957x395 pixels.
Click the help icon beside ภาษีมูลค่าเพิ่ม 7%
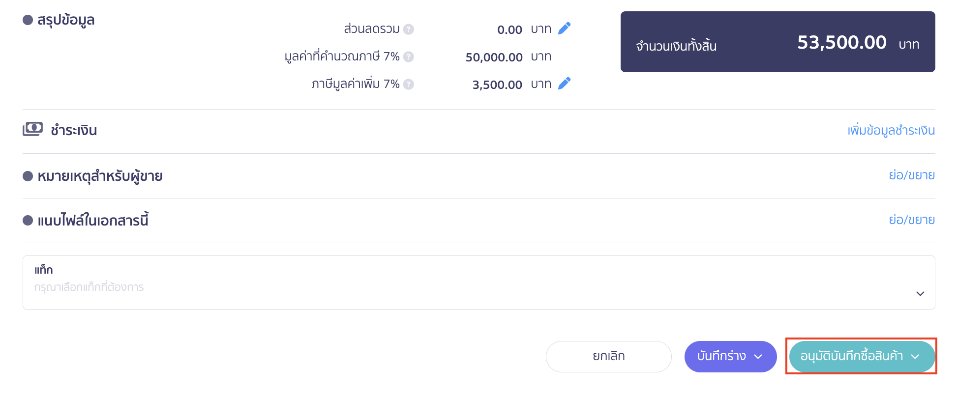click(x=409, y=84)
